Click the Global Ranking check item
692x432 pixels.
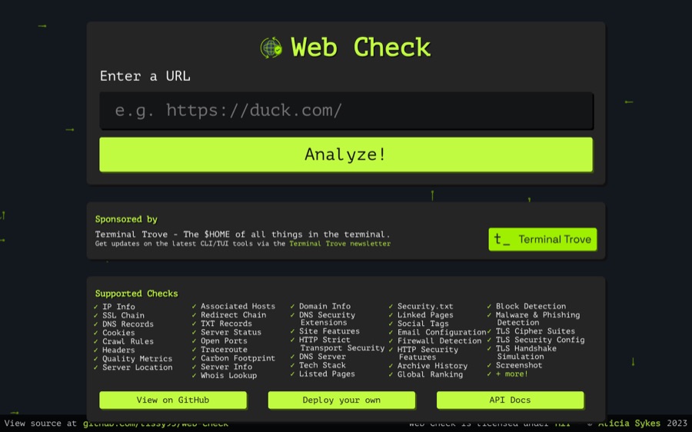(431, 374)
